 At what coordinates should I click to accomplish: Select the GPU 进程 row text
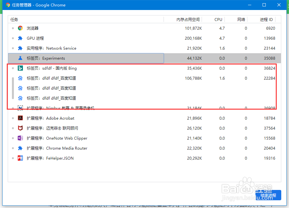(x=35, y=38)
